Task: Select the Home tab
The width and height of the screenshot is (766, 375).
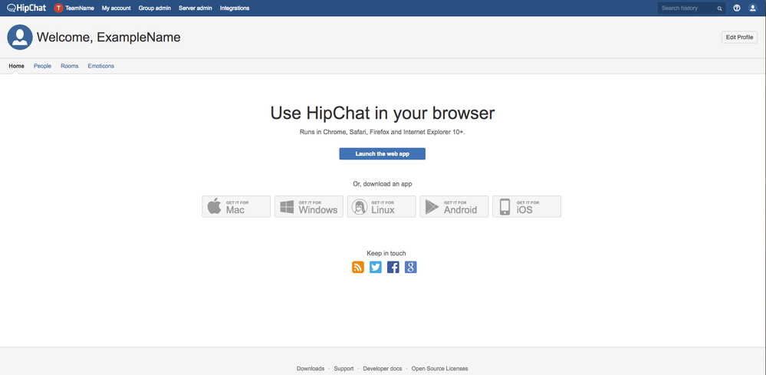Action: [17, 66]
